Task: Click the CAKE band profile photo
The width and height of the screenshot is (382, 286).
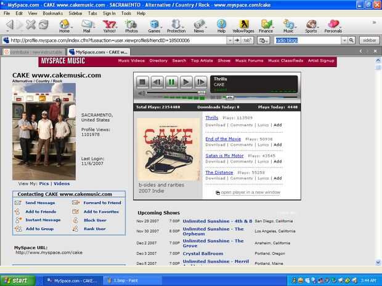Action: click(x=44, y=132)
